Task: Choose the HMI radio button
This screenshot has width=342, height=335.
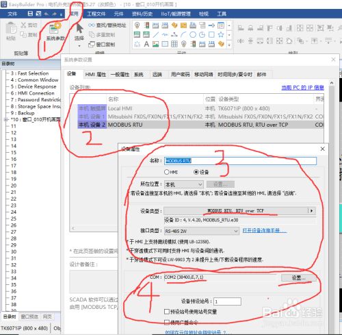Action: pyautogui.click(x=167, y=172)
